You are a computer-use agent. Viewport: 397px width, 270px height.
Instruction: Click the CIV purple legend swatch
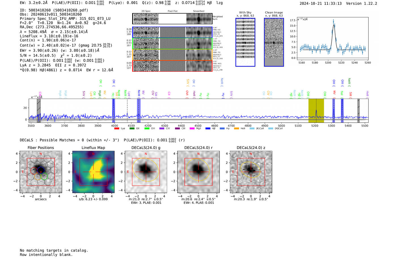pos(162,129)
